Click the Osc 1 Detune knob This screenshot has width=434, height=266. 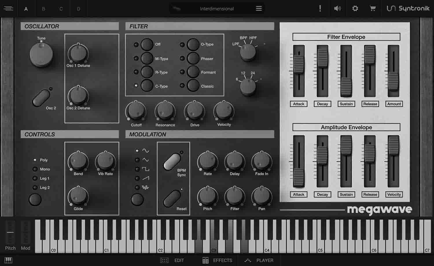pyautogui.click(x=78, y=53)
